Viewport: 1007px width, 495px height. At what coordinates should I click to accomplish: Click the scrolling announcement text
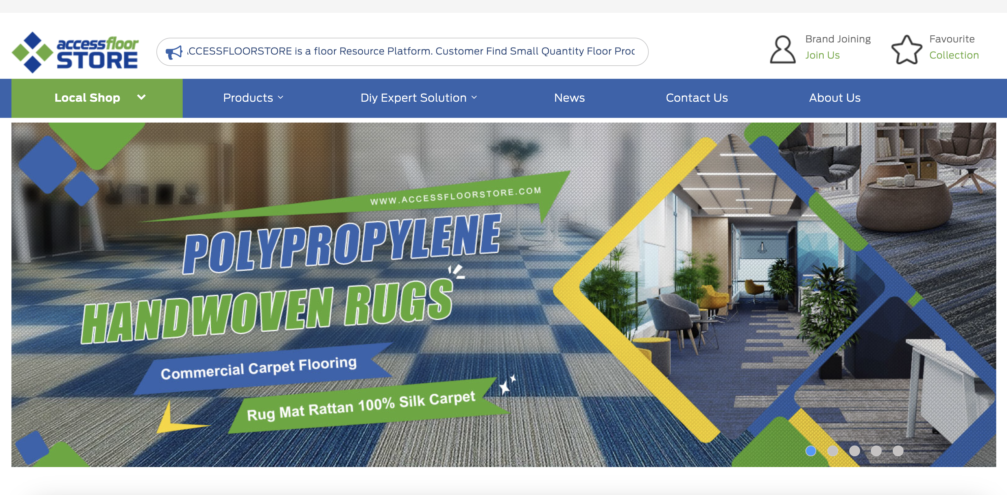point(411,51)
